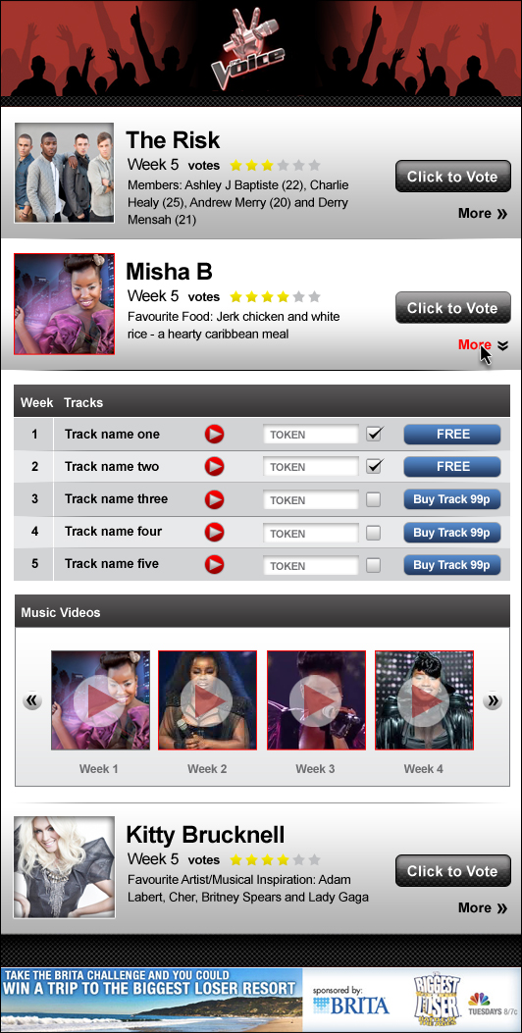
Task: Play the Week 4 music video
Action: pyautogui.click(x=425, y=700)
